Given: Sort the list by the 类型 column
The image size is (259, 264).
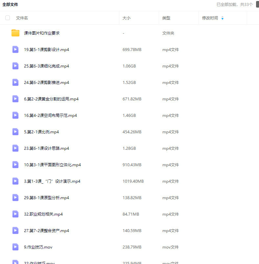Looking at the screenshot, I should click(166, 18).
